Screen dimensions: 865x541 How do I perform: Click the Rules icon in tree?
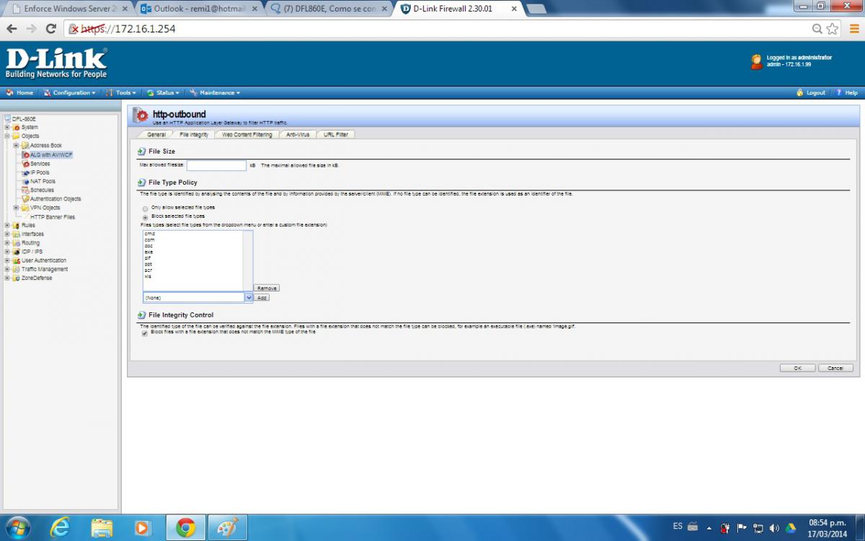click(x=16, y=226)
